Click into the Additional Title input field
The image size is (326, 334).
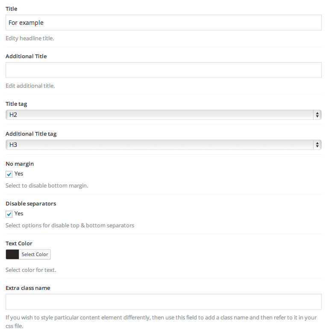coord(163,70)
